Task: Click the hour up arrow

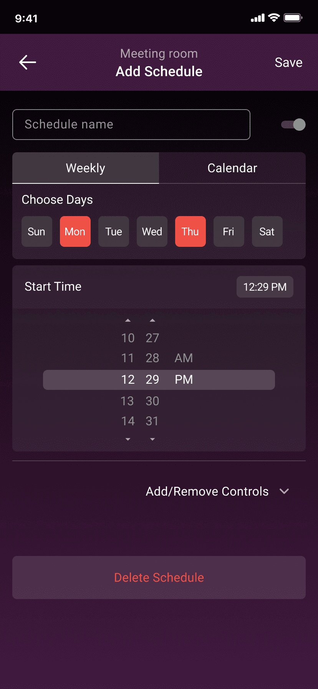Action: [x=128, y=320]
